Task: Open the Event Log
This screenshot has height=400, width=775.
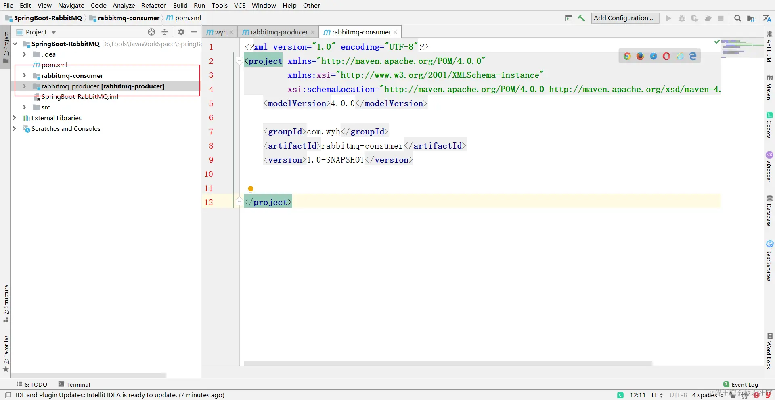Action: (x=741, y=385)
